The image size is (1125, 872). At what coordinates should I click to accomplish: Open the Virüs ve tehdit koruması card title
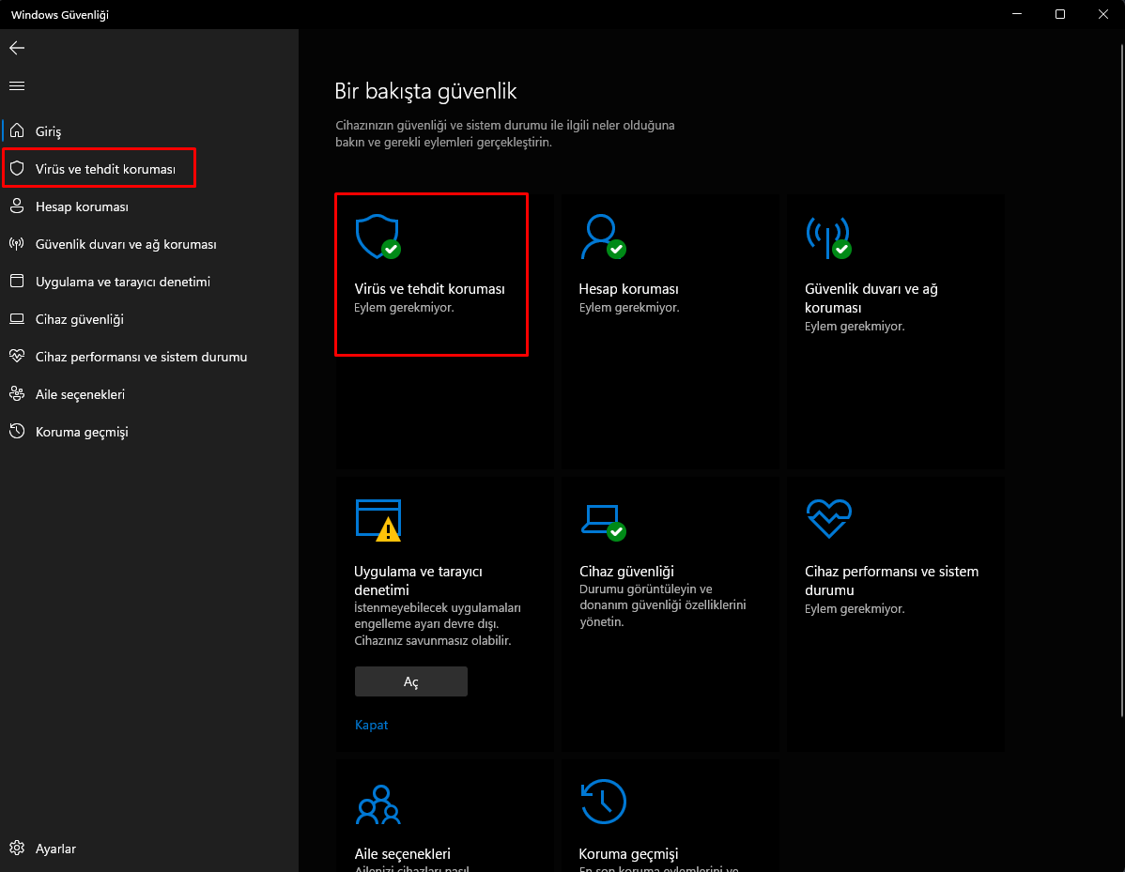click(x=429, y=289)
